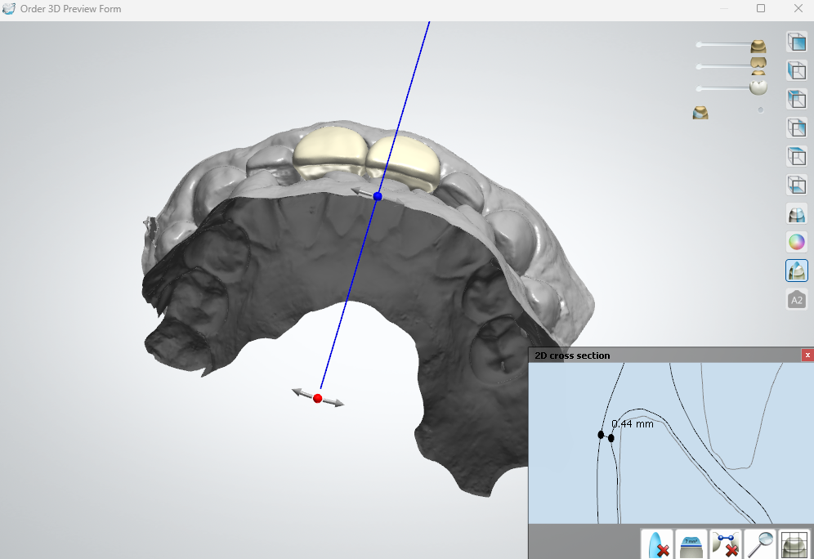This screenshot has height=559, width=814.
Task: Switch to the bottom view cube
Action: click(797, 185)
